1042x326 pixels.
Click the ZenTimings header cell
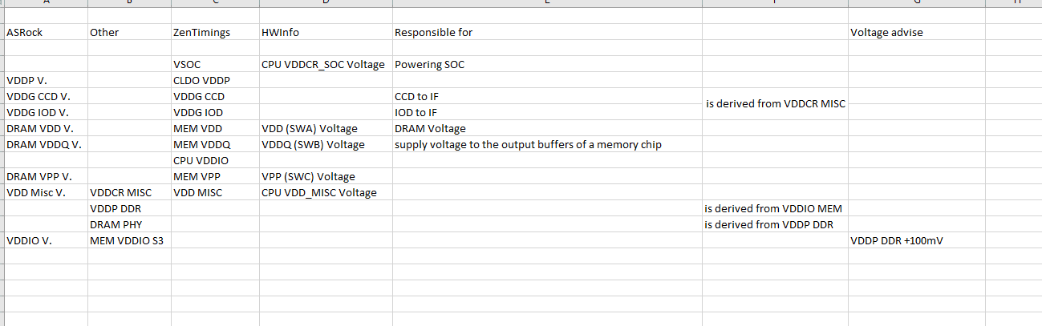(x=215, y=32)
